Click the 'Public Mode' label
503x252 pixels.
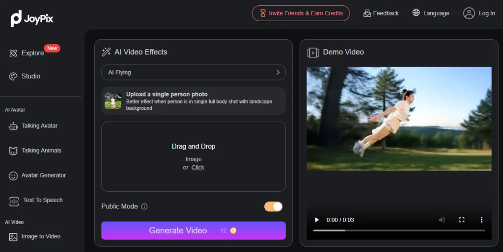pos(120,206)
